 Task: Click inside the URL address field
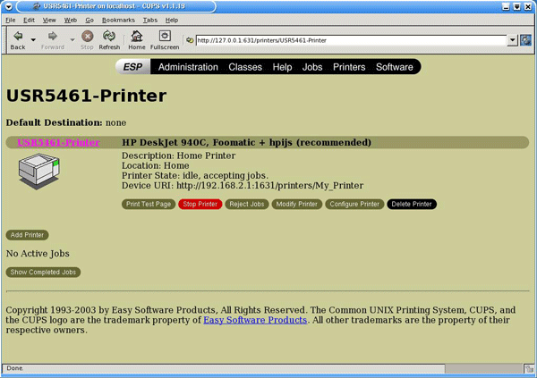(349, 40)
